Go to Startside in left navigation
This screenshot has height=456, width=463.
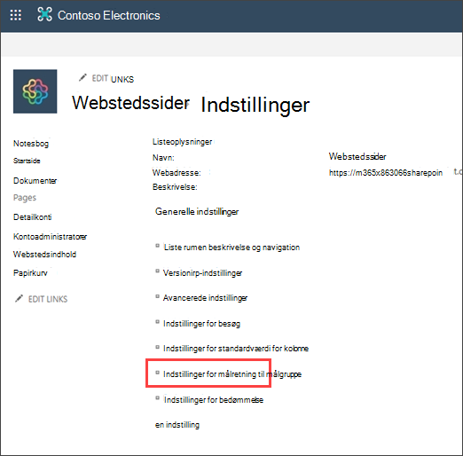pyautogui.click(x=27, y=161)
